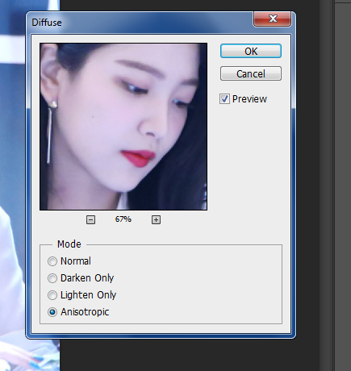Toggle the Preview checkbox
Viewport: 351px width, 371px height.
[x=224, y=99]
